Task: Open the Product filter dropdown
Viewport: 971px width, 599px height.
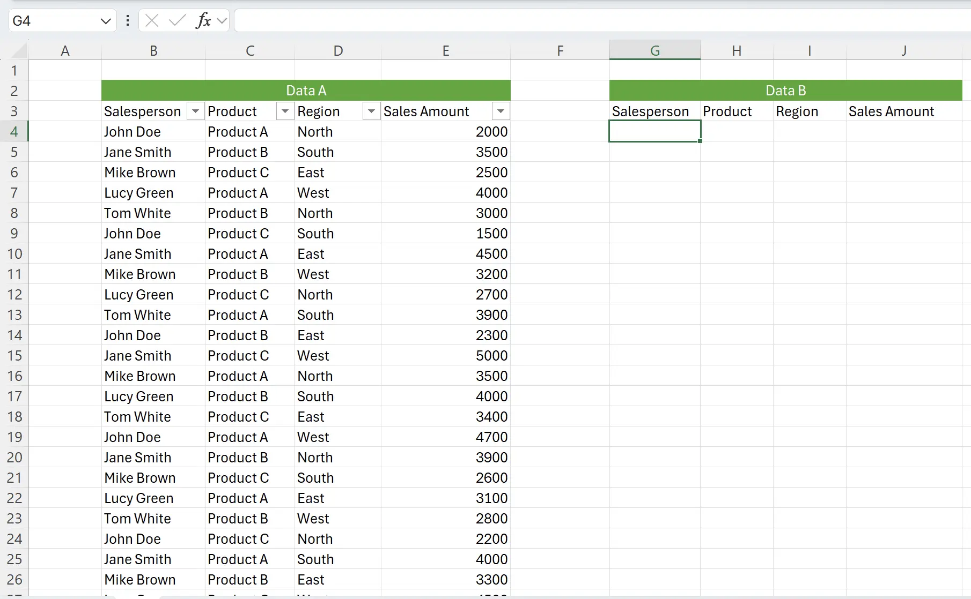Action: click(x=285, y=111)
